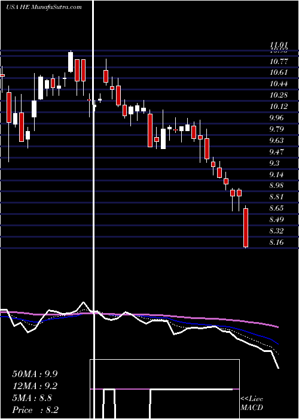The width and height of the screenshot is (299, 419).
Task: Click the Price : 8.2 readout
Action: (x=35, y=410)
